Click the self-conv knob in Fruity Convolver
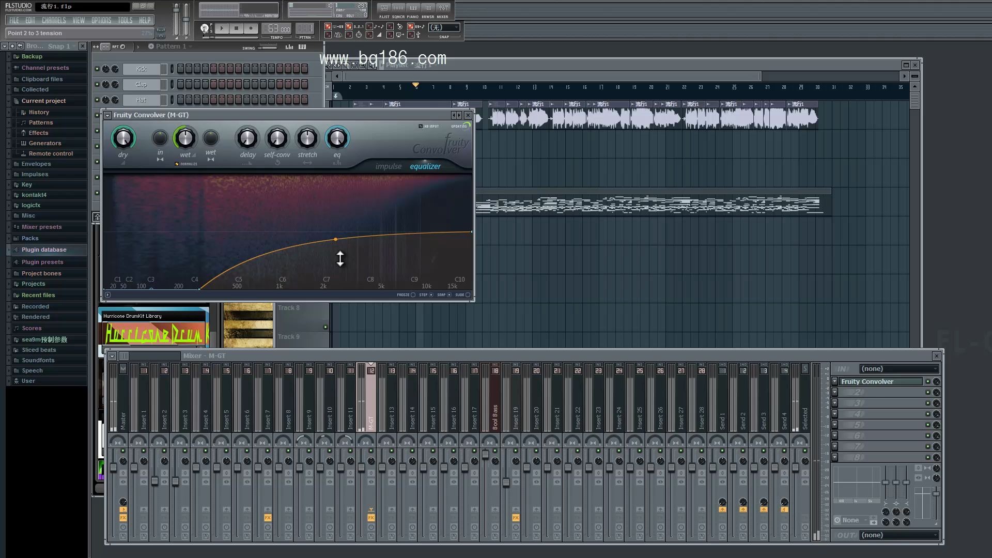Viewport: 992px width, 558px height. 277,138
